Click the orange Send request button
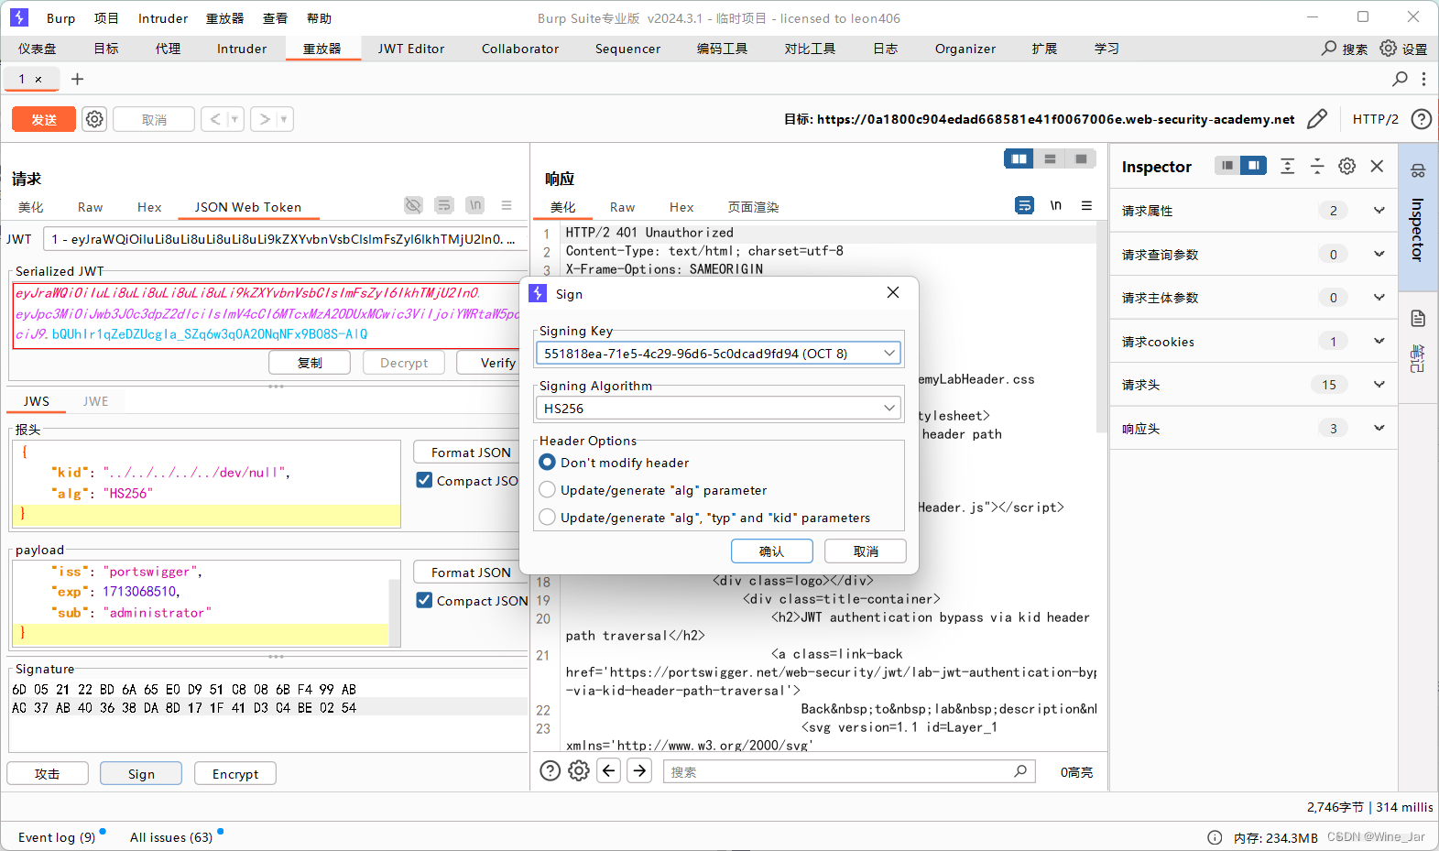Viewport: 1439px width, 851px height. [44, 119]
